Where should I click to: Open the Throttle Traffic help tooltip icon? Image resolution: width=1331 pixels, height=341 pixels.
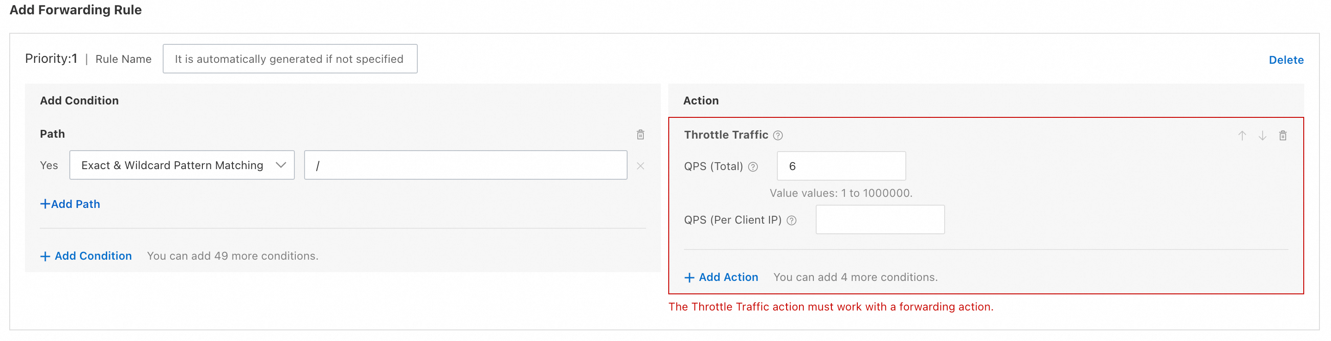click(x=778, y=135)
